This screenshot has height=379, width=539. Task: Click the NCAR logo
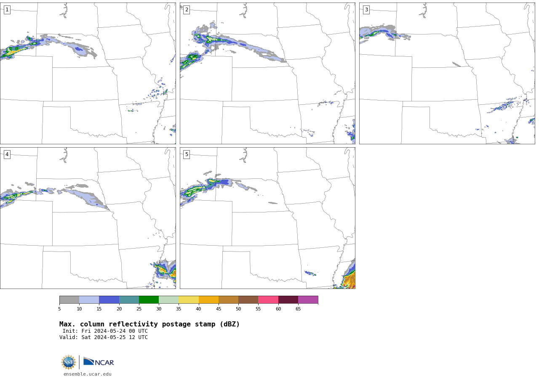[x=99, y=362]
